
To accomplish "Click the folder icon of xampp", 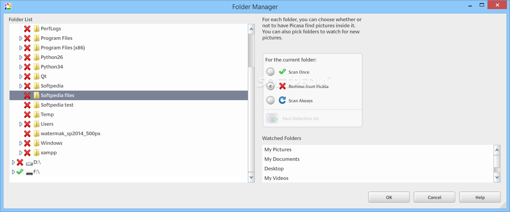I will [36, 153].
